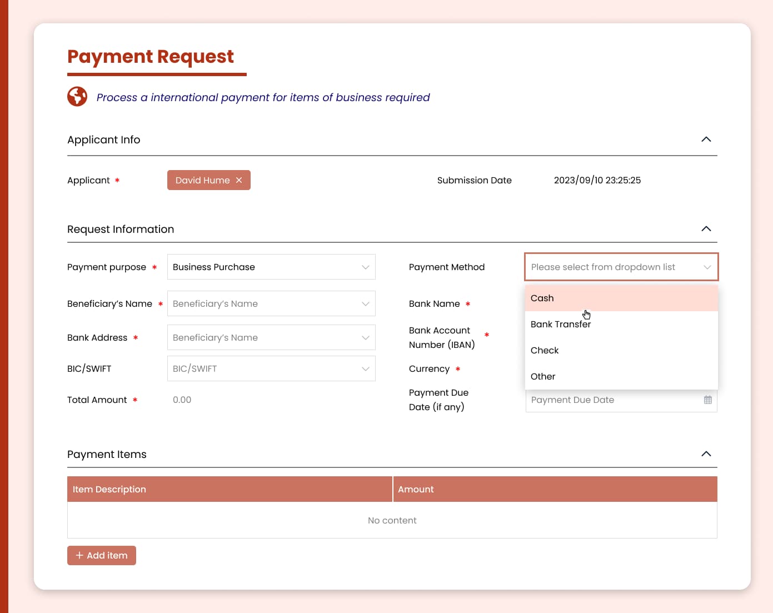Click the globe icon near the subtitle
The height and width of the screenshot is (613, 773).
point(77,97)
